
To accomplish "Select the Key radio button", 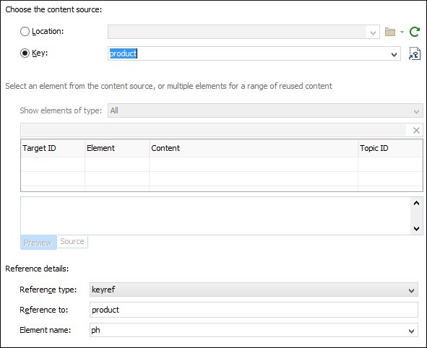I will pos(25,53).
